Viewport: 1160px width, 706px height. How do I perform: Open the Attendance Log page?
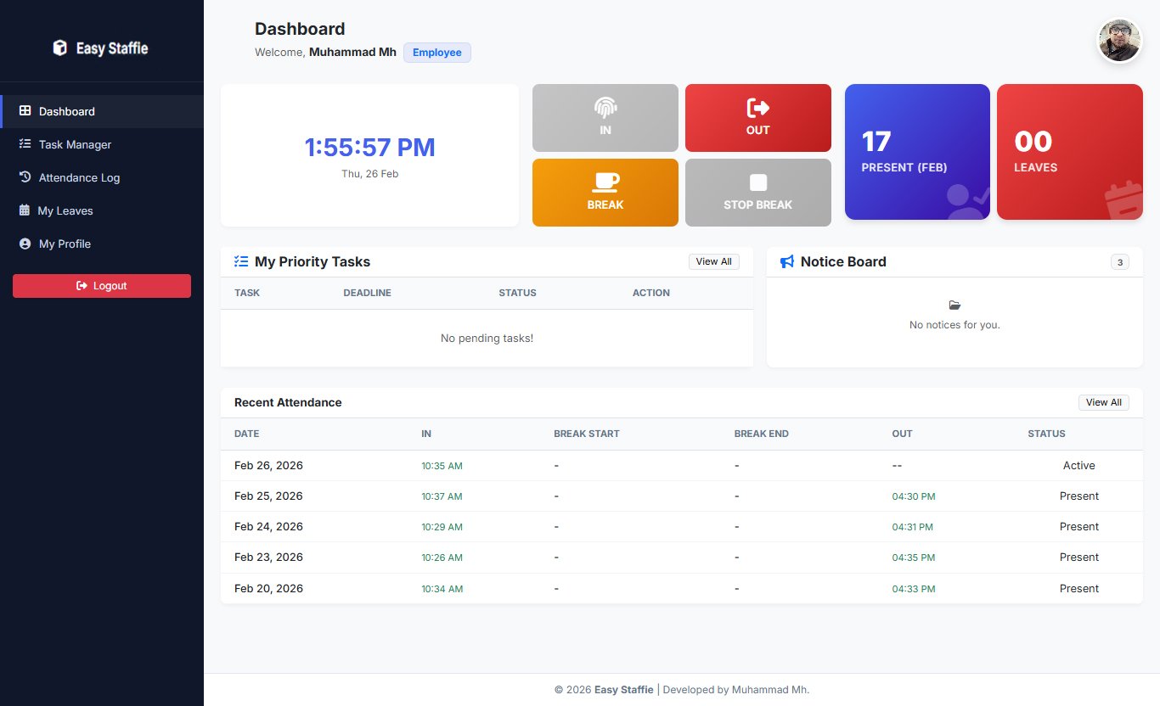click(x=79, y=177)
